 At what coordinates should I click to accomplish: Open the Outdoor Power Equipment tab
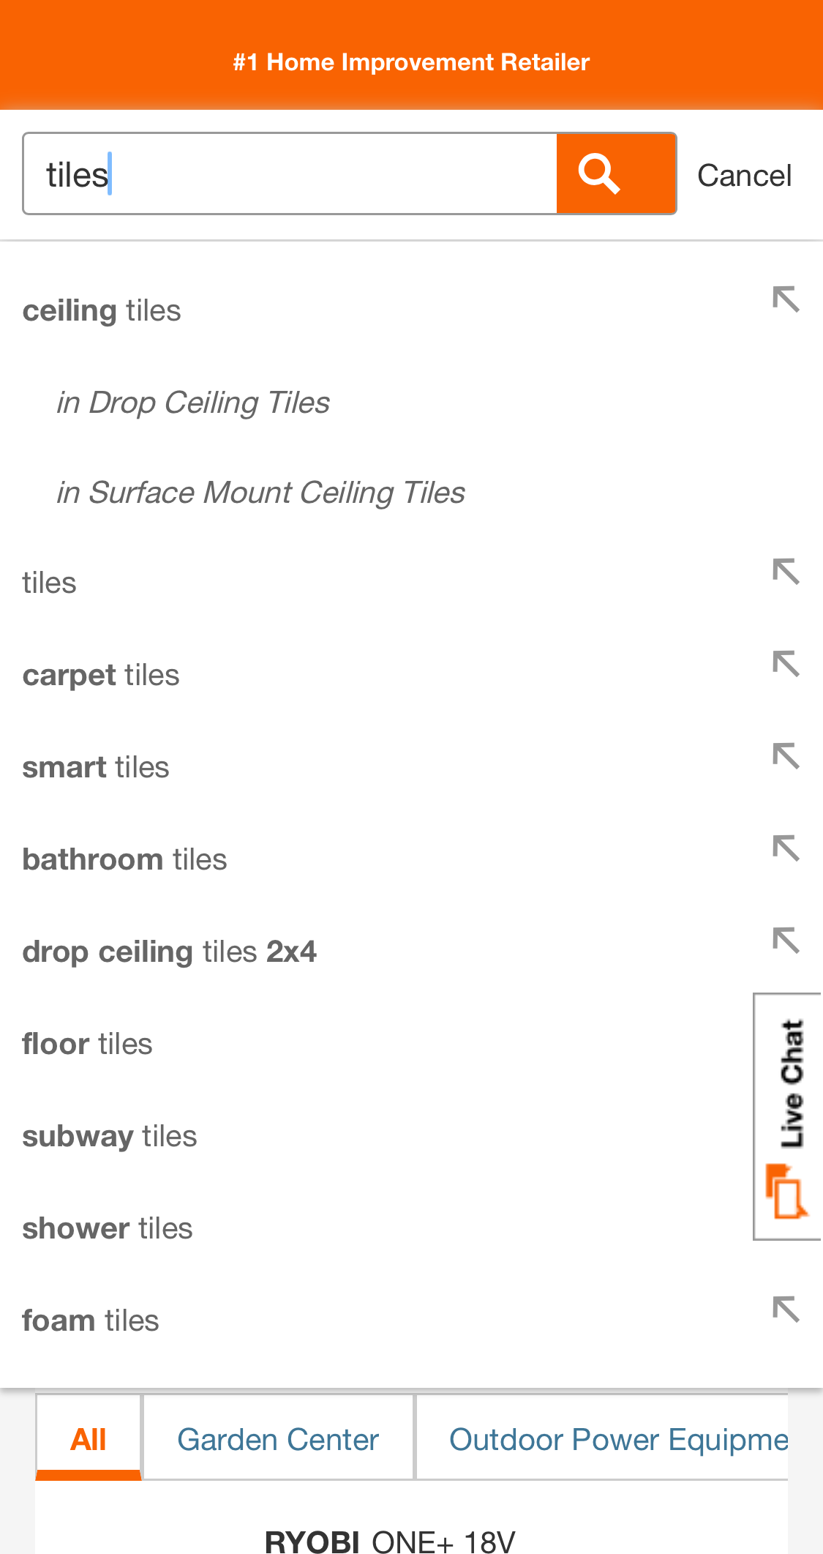point(618,1437)
